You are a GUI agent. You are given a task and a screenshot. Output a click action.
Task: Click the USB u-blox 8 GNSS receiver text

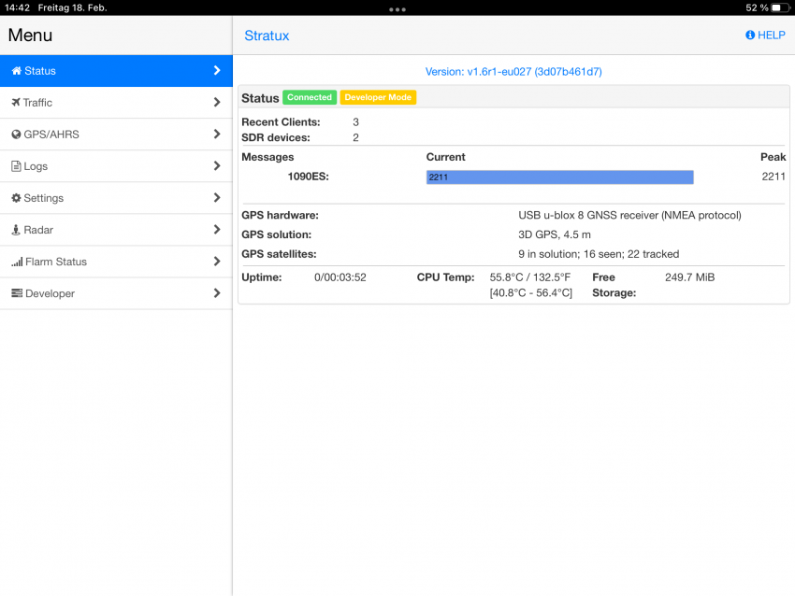[x=629, y=215]
